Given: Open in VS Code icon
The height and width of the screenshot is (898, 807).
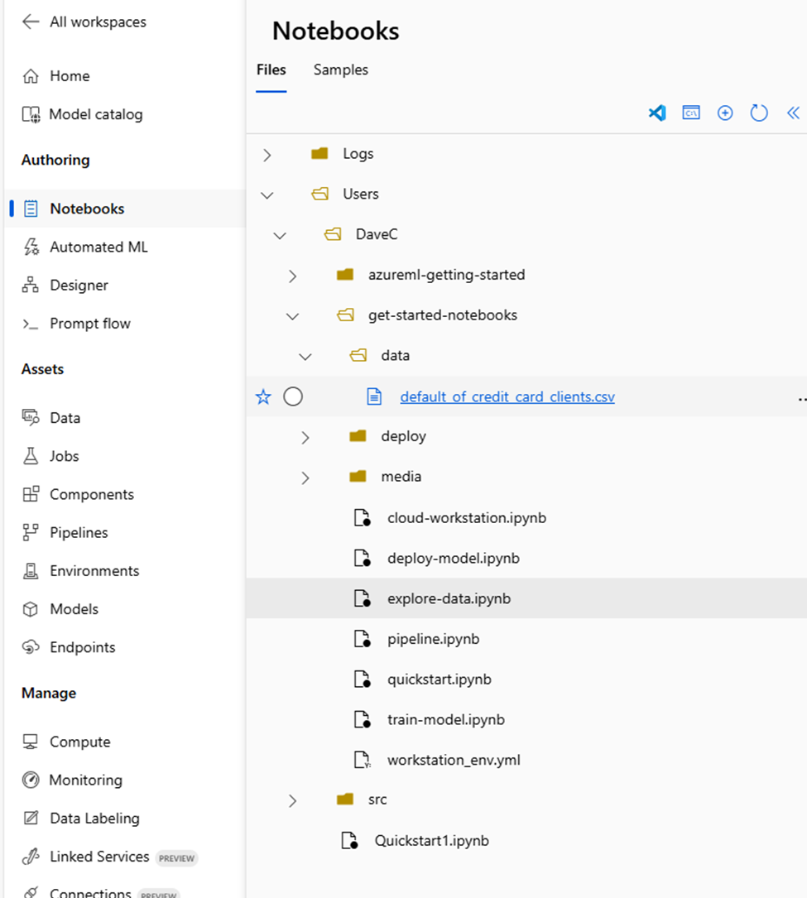Looking at the screenshot, I should pyautogui.click(x=657, y=113).
